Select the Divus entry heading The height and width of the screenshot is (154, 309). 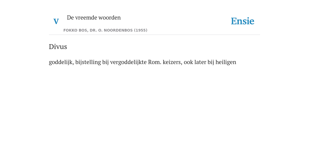[58, 47]
